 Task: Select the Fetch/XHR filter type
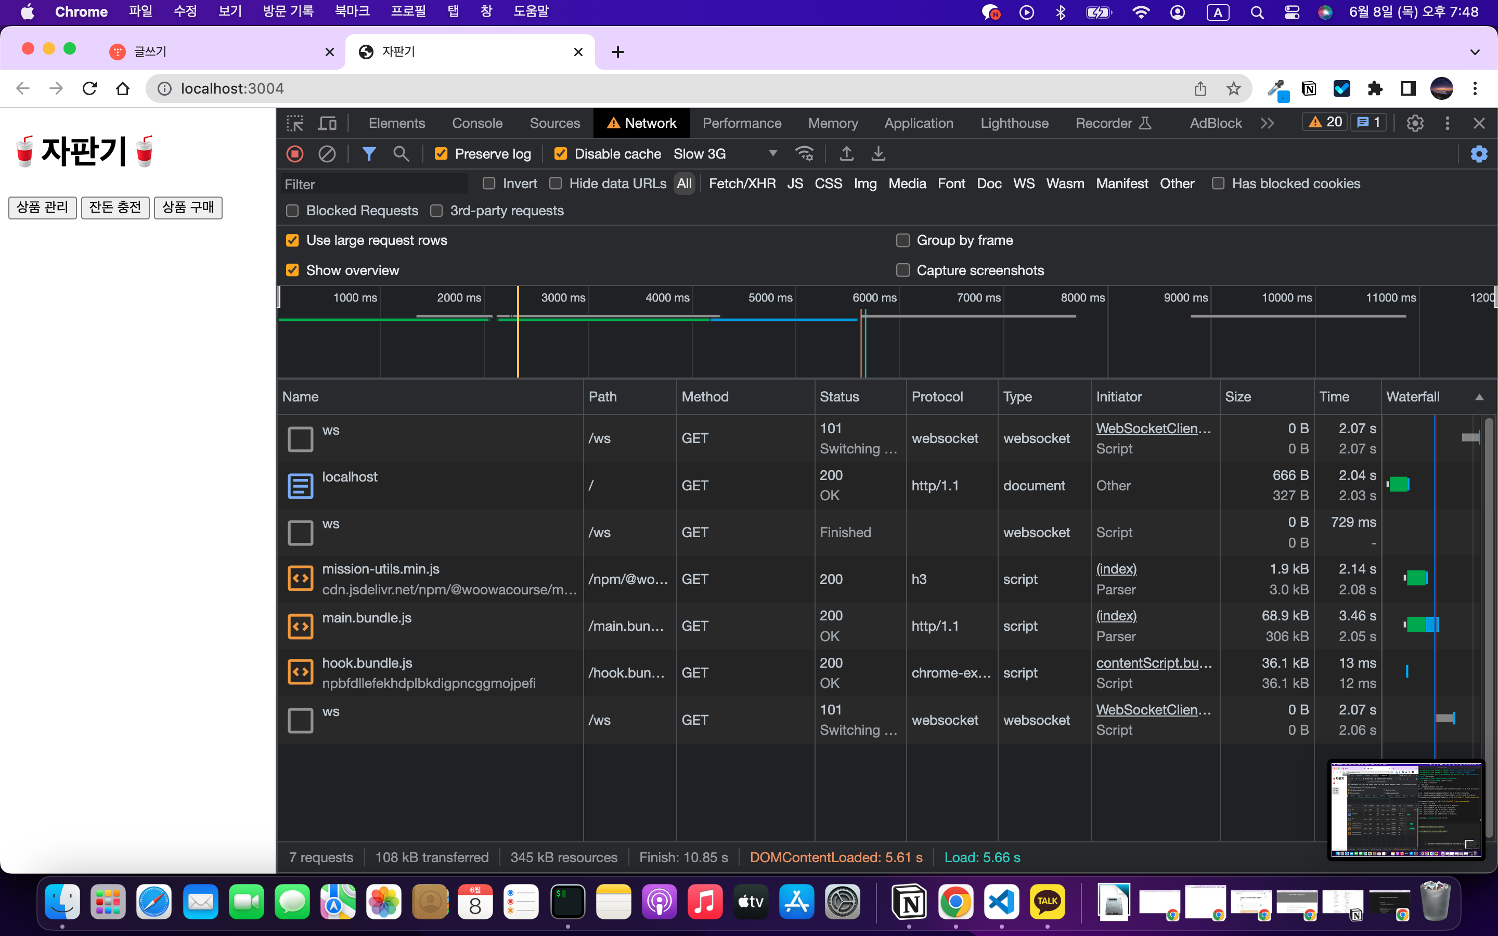click(x=742, y=184)
